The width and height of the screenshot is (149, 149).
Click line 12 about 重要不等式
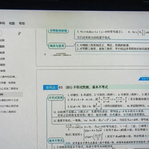tap(101, 120)
